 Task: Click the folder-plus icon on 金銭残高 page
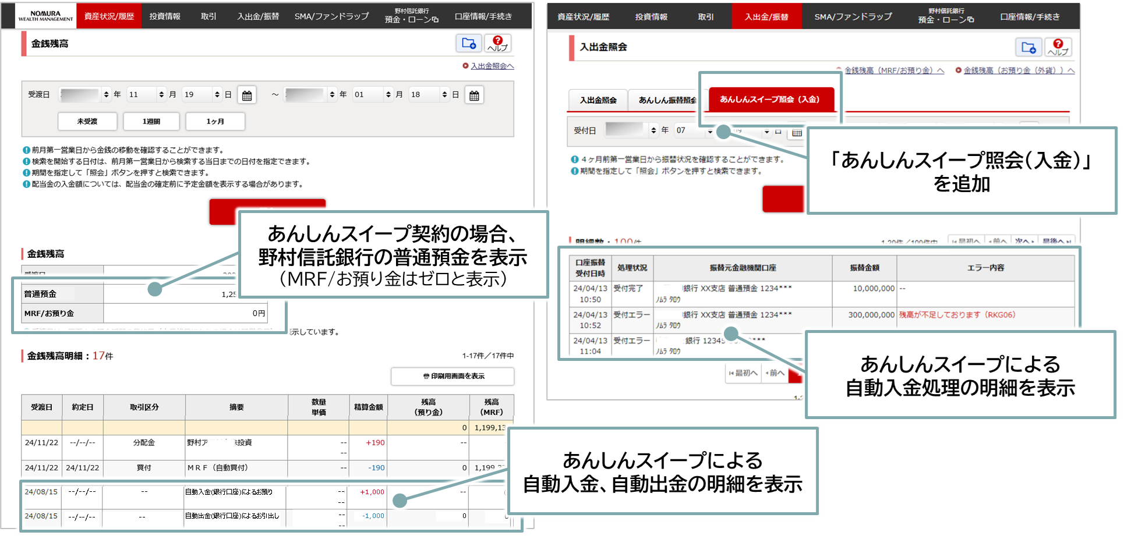(x=468, y=43)
